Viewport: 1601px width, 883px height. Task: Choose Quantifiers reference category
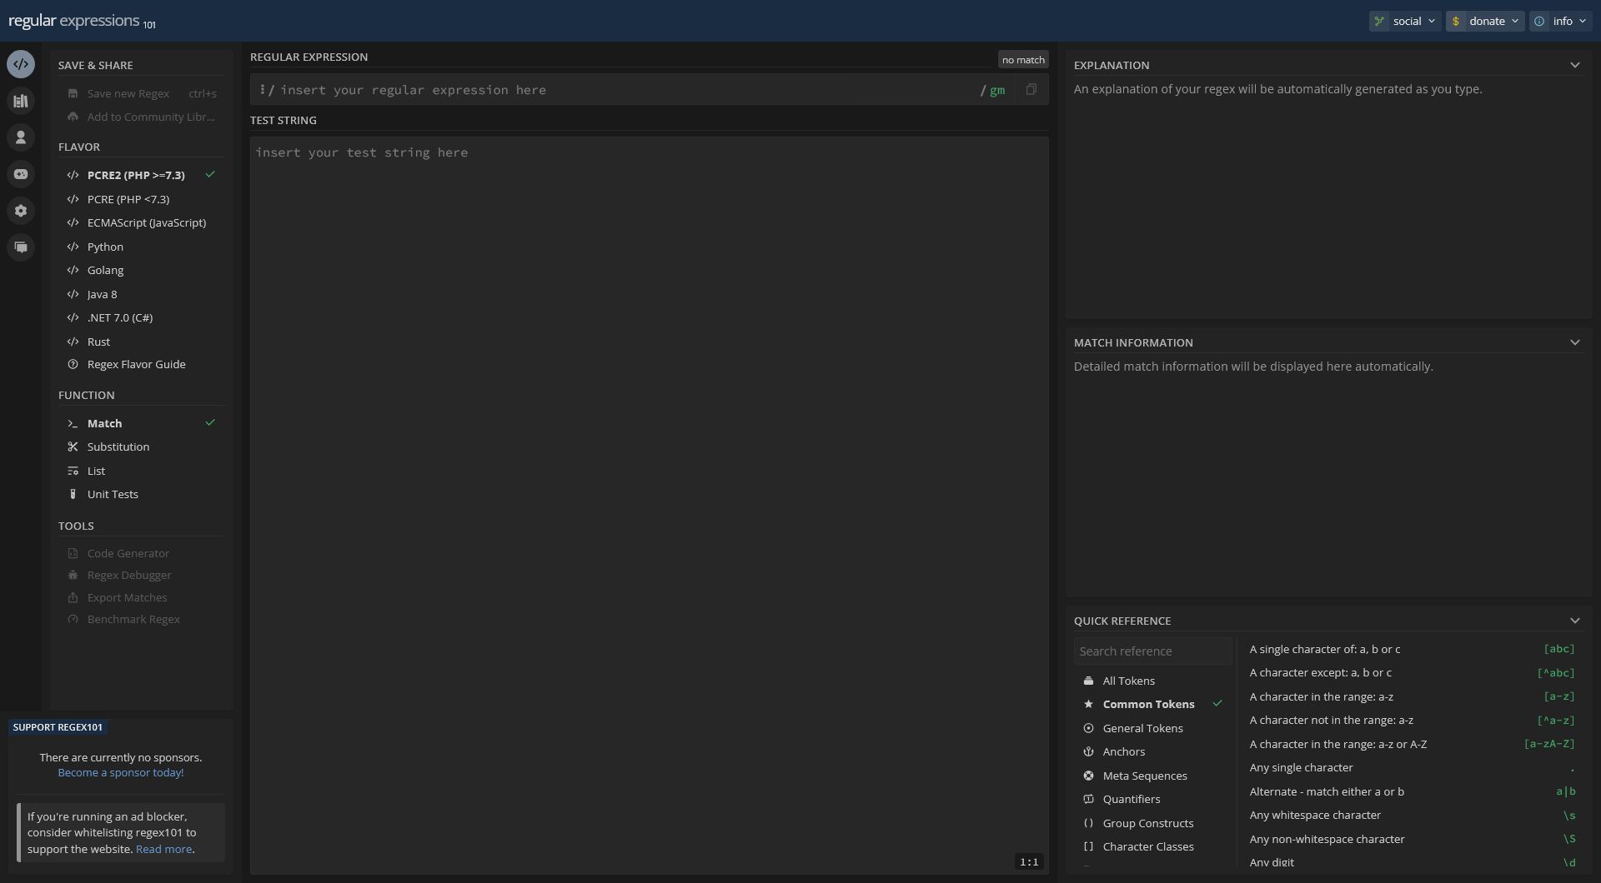click(1131, 799)
